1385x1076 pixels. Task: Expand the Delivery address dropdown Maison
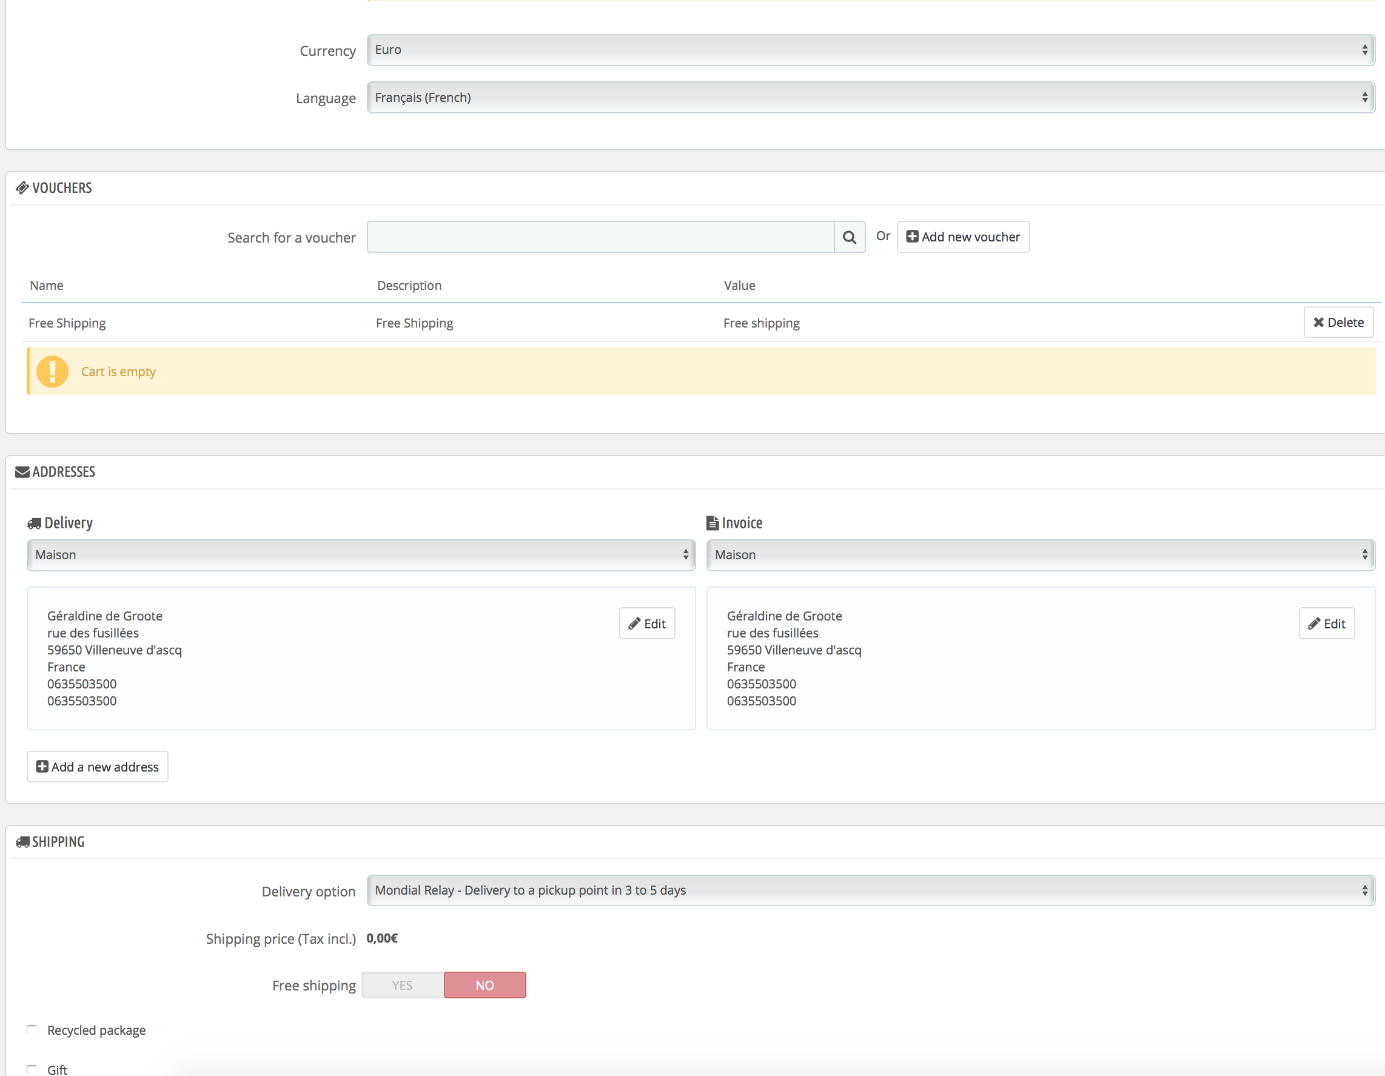pyautogui.click(x=361, y=555)
